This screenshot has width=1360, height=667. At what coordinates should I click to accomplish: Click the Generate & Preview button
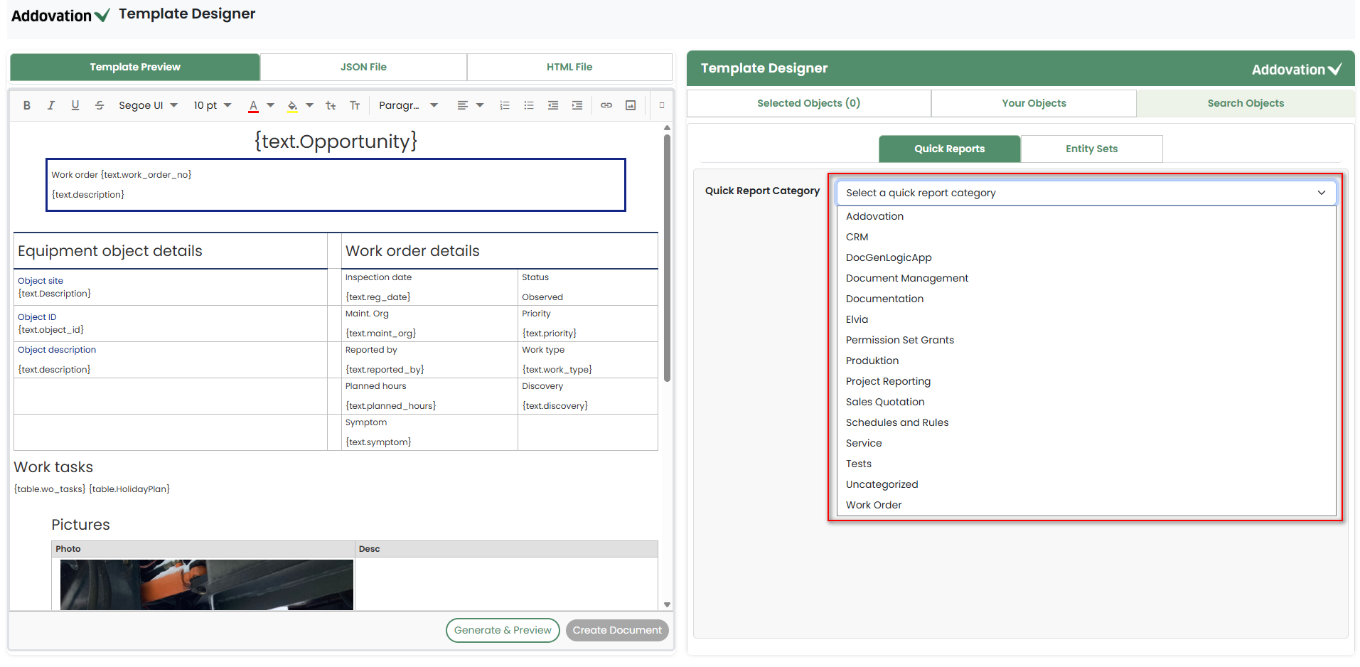[x=503, y=630]
